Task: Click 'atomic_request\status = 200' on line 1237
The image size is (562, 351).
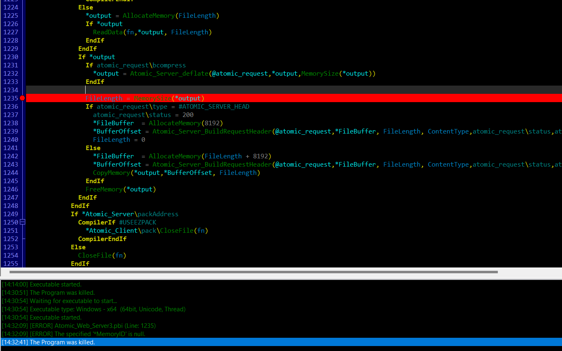Action: tap(143, 115)
